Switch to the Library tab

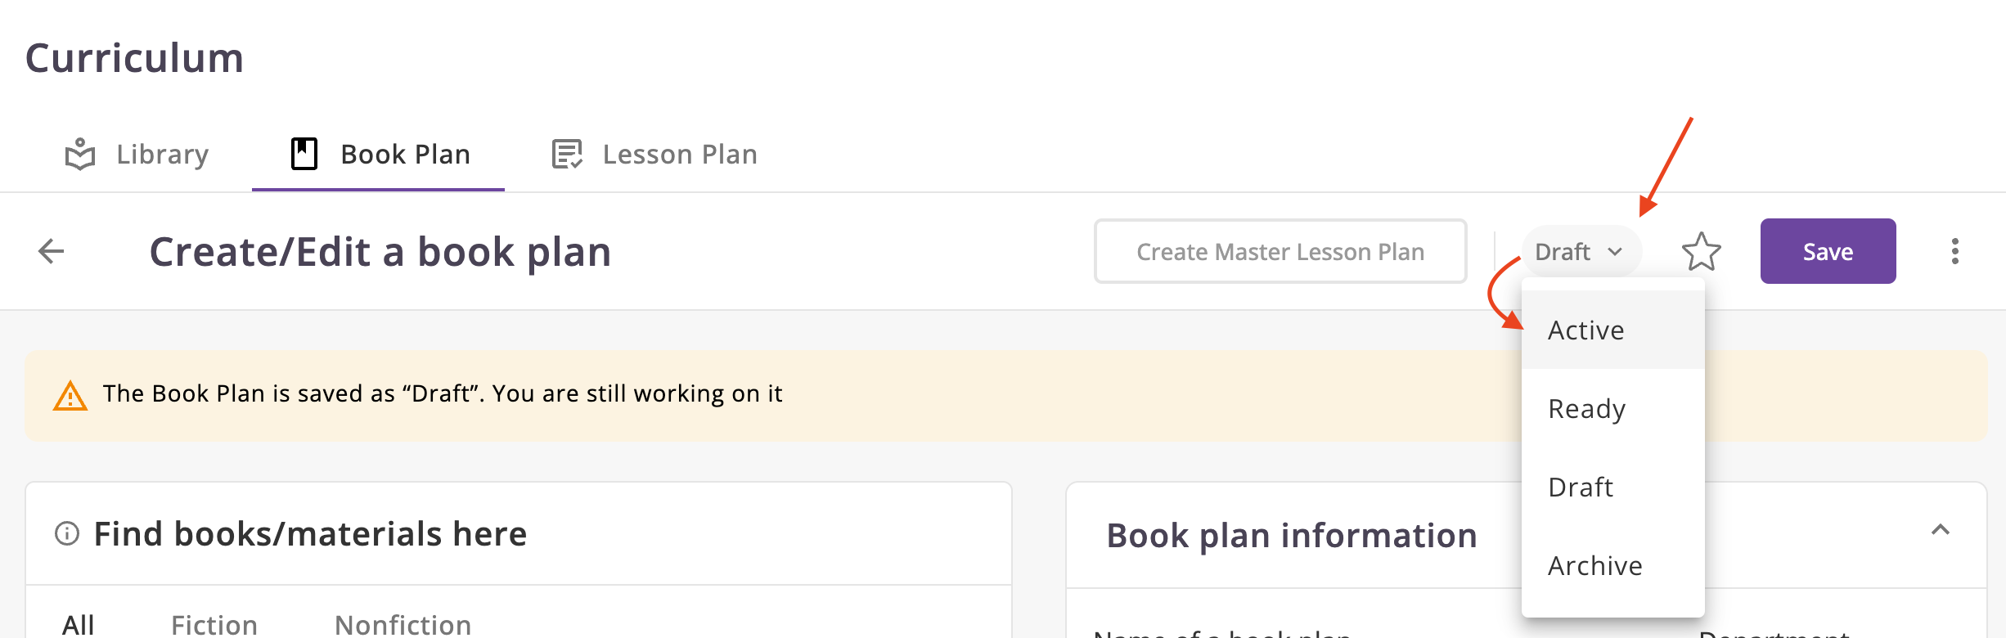click(162, 154)
